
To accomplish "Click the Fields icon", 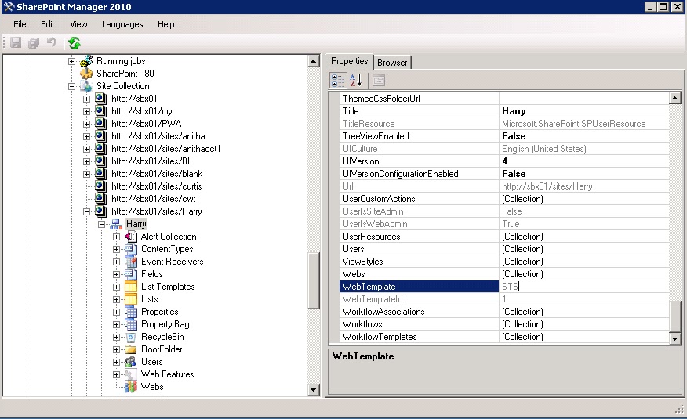I will [131, 274].
